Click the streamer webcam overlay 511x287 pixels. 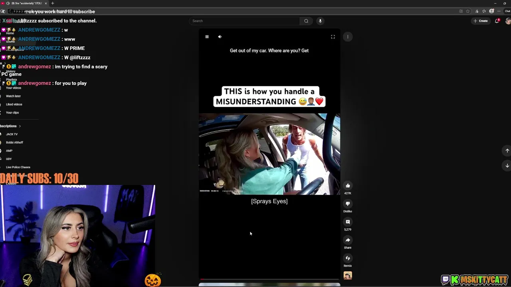[77, 236]
